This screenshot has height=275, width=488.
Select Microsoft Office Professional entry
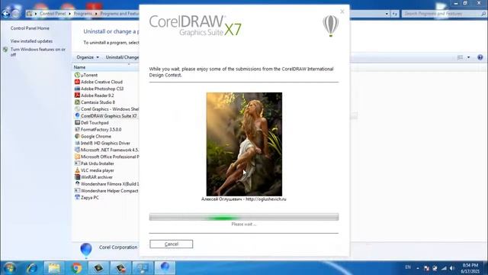tap(106, 157)
